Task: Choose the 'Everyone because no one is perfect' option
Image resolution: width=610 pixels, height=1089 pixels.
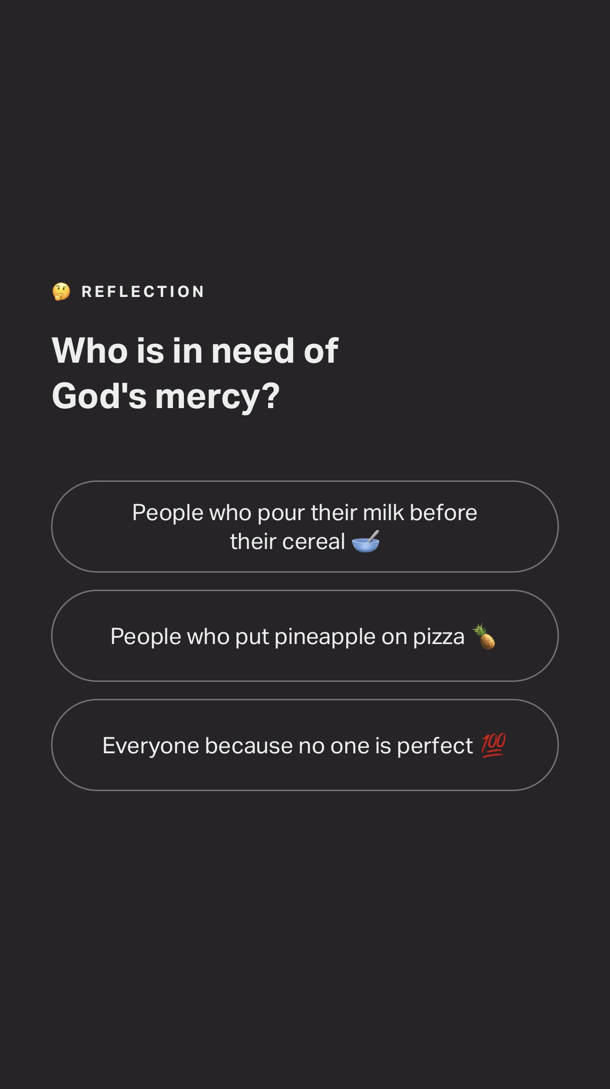Action: click(305, 745)
